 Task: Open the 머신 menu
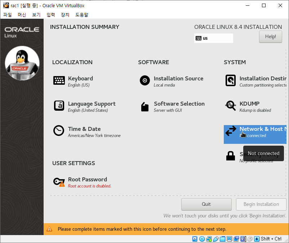point(22,15)
